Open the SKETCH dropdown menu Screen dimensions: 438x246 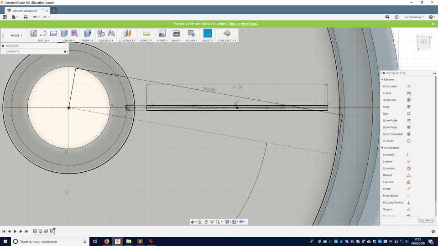point(43,41)
